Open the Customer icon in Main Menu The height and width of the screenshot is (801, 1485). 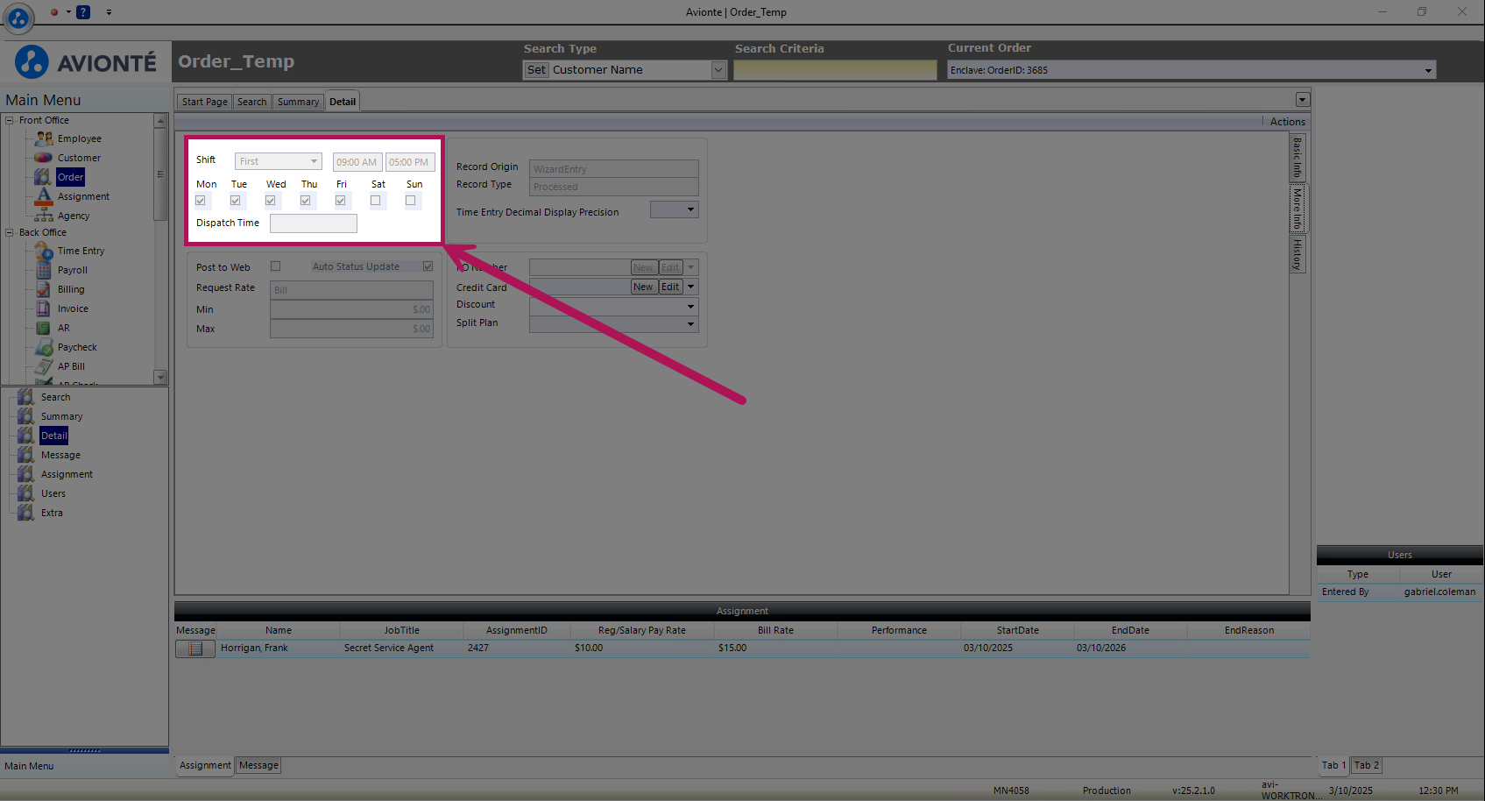click(x=44, y=158)
